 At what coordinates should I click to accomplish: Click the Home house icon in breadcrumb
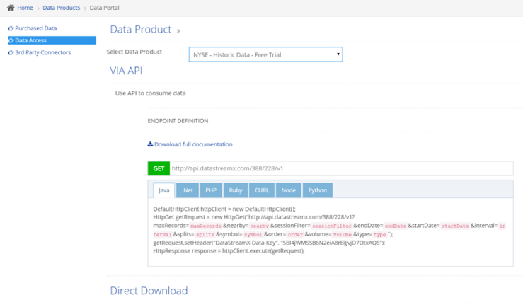(x=11, y=8)
